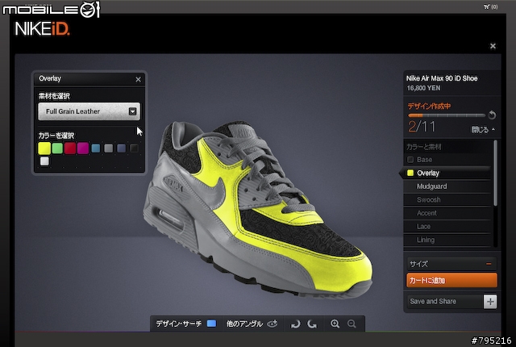The height and width of the screenshot is (347, 516).
Task: Pick the yellow overlay color swatch
Action: (x=44, y=148)
